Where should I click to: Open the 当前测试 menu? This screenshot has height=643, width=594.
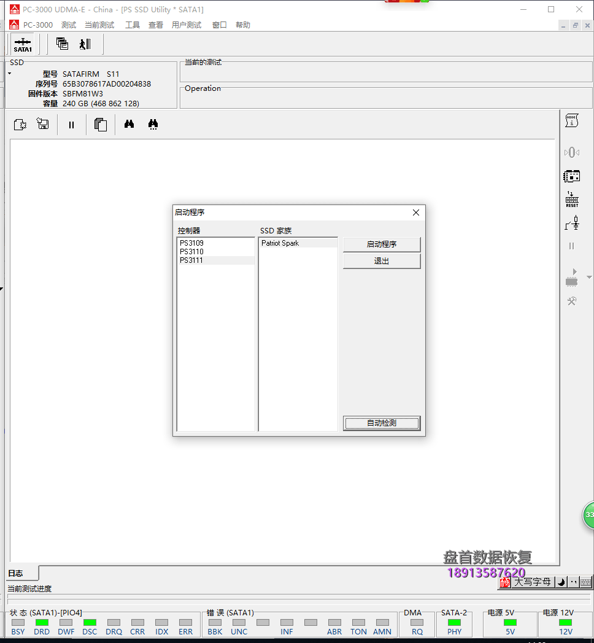(99, 25)
